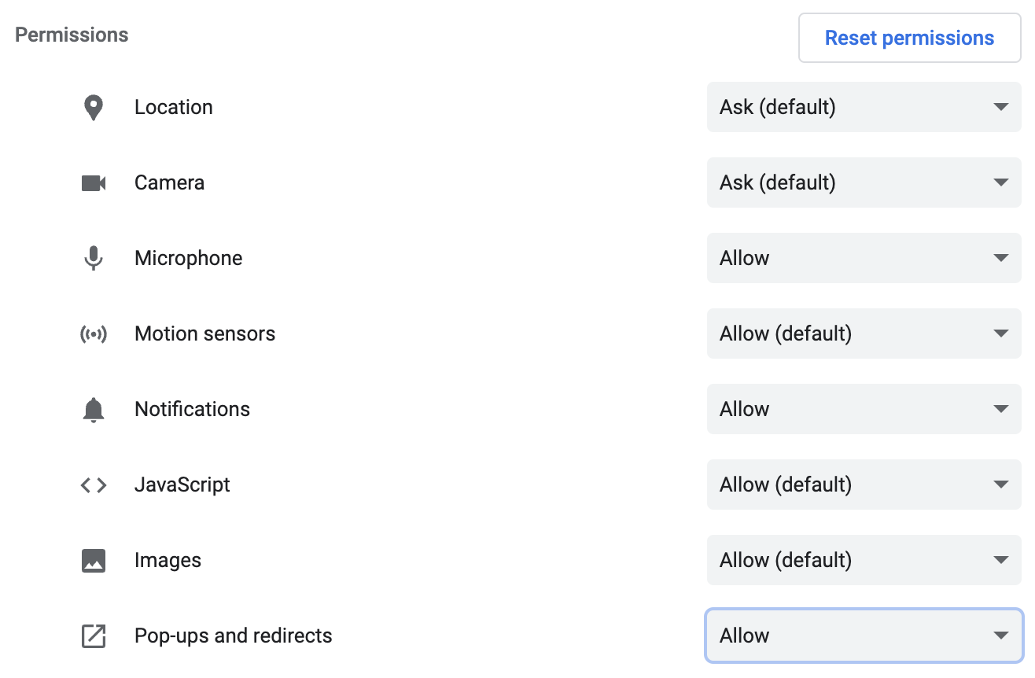This screenshot has height=678, width=1035.
Task: Click the Notifications label text
Action: (193, 409)
